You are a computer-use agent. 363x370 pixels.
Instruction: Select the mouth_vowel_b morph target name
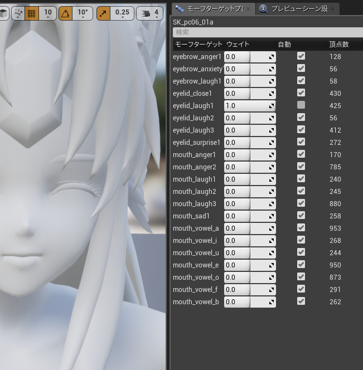196,302
